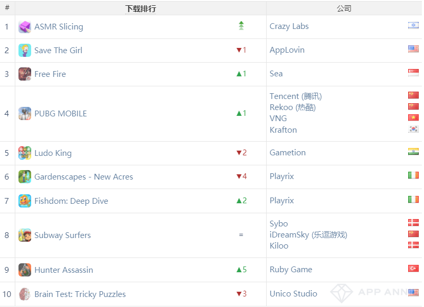Open the Crazy Labs company link

(289, 26)
